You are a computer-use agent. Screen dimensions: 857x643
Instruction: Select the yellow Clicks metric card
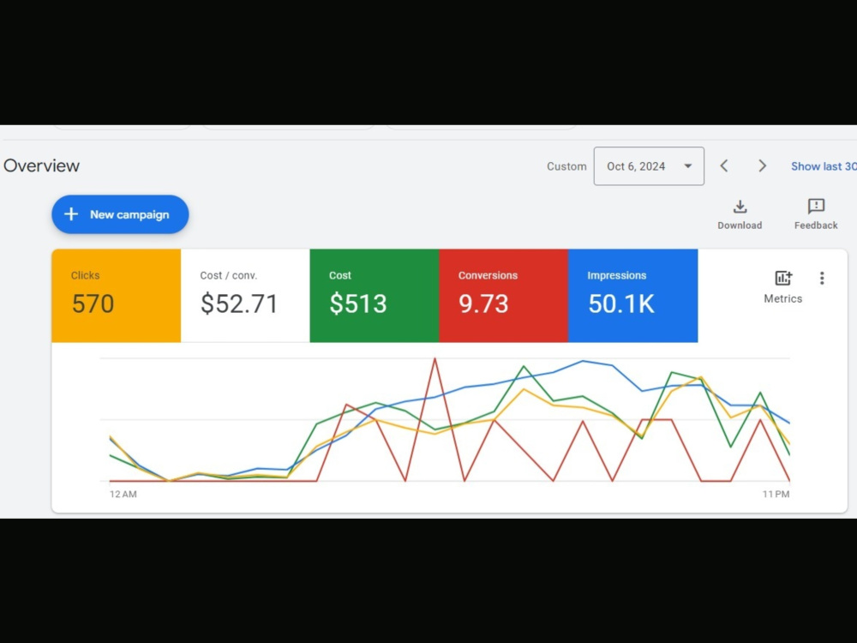click(x=117, y=296)
